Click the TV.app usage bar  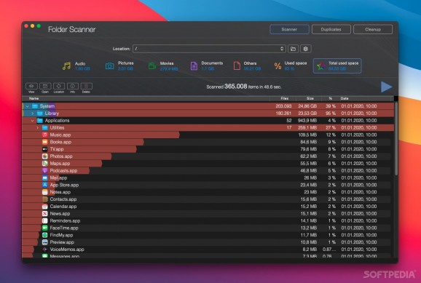coord(79,149)
